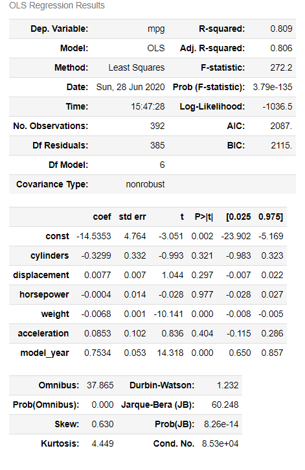305x470 pixels.
Task: Select the Jarque-Bera (JB) value 60.248
Action: point(225,405)
